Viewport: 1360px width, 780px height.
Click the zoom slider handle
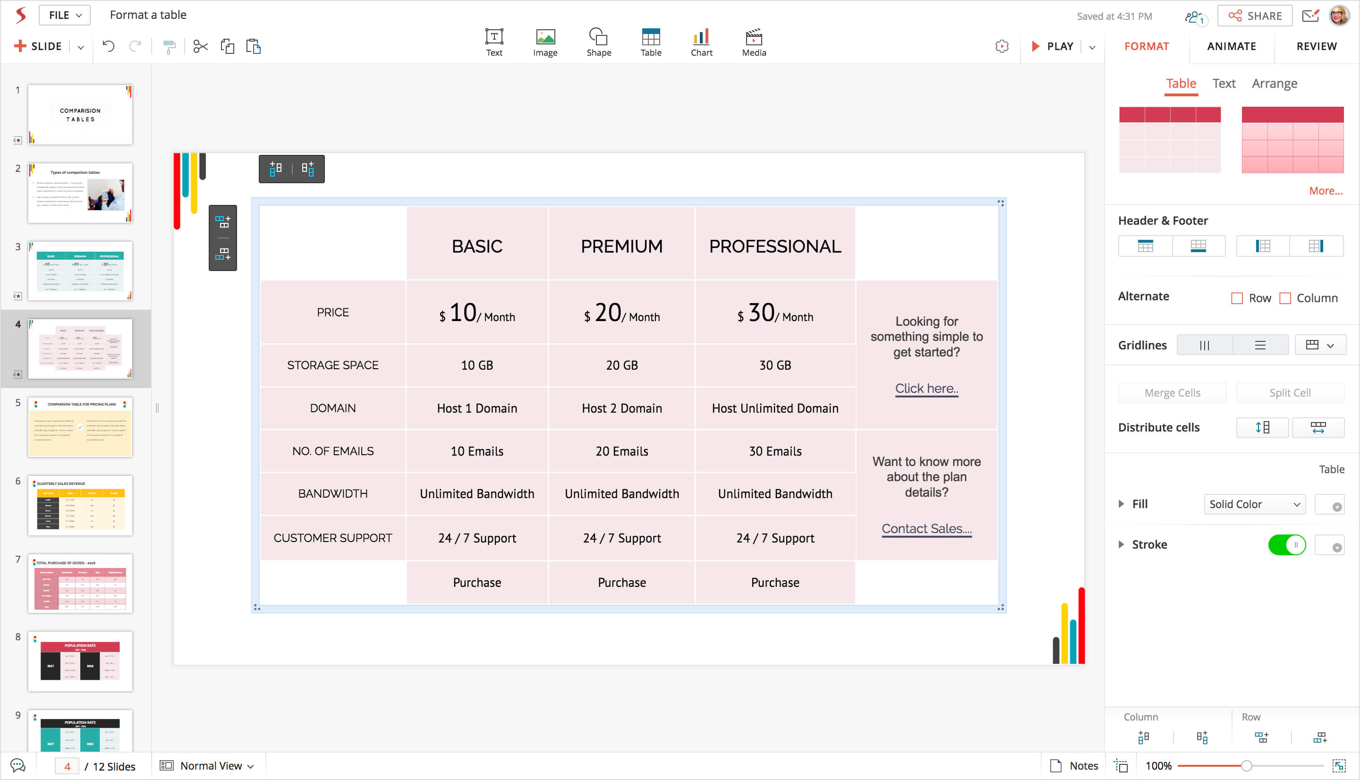(x=1246, y=766)
